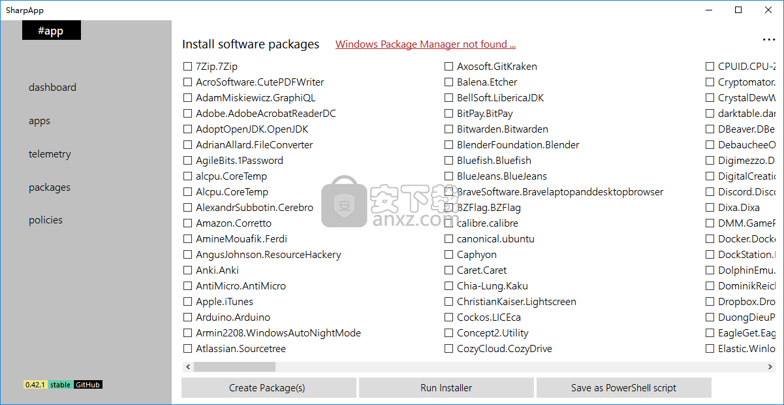Screen dimensions: 784x405
Task: Click horizontal scrollbar left arrow
Action: [187, 367]
